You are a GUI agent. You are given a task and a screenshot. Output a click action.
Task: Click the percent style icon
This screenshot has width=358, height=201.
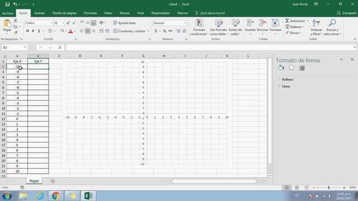164,31
